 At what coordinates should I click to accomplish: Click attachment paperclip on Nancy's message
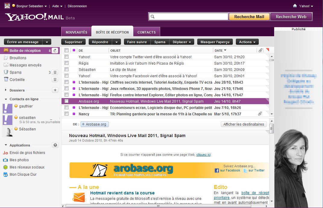click(260, 114)
